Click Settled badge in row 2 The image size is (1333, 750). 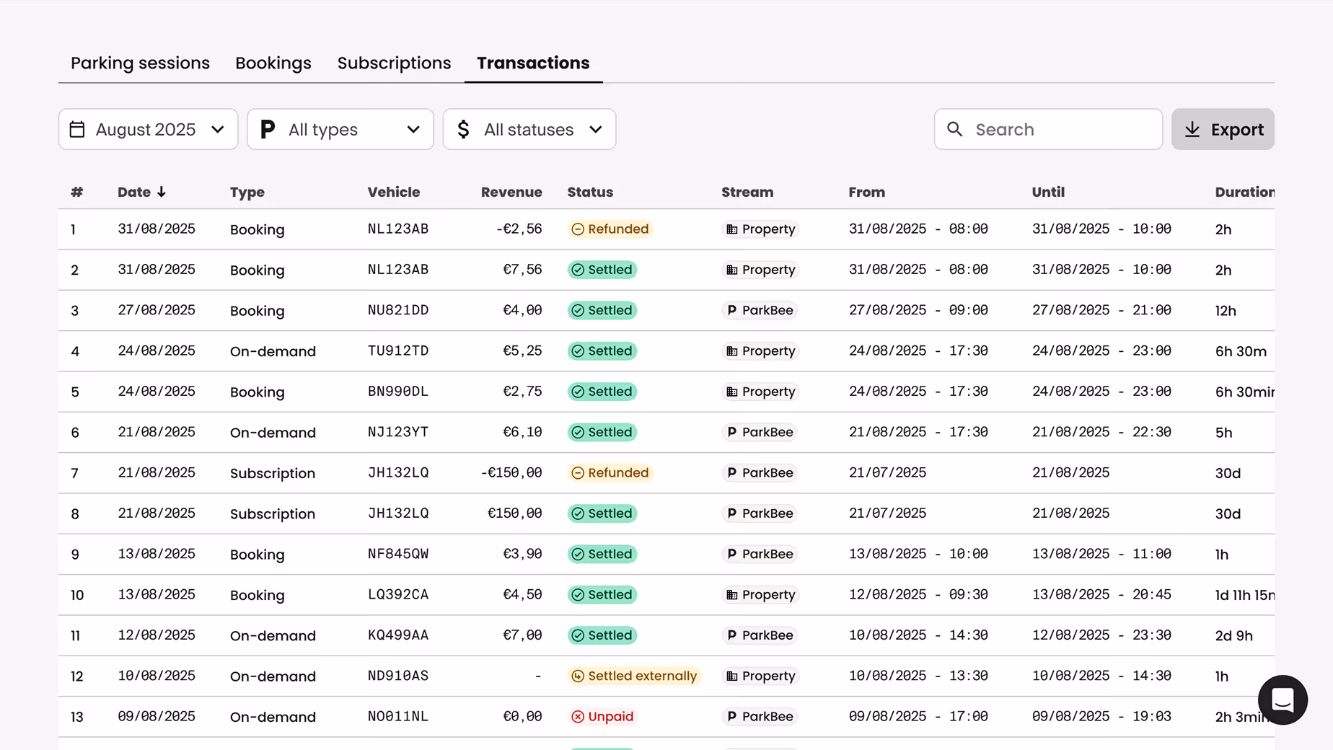(602, 270)
